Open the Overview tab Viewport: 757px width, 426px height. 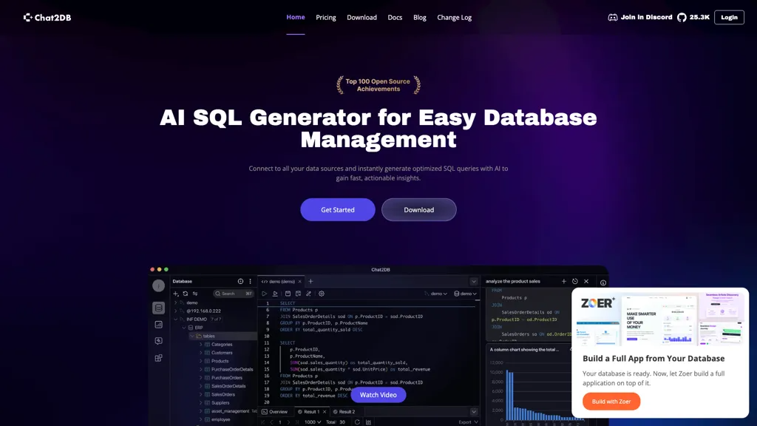pos(275,411)
